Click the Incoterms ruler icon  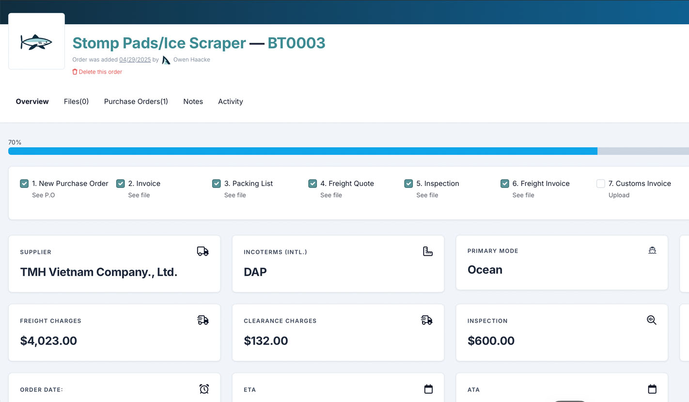click(427, 251)
